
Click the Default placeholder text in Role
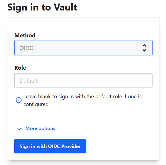[x=29, y=81]
